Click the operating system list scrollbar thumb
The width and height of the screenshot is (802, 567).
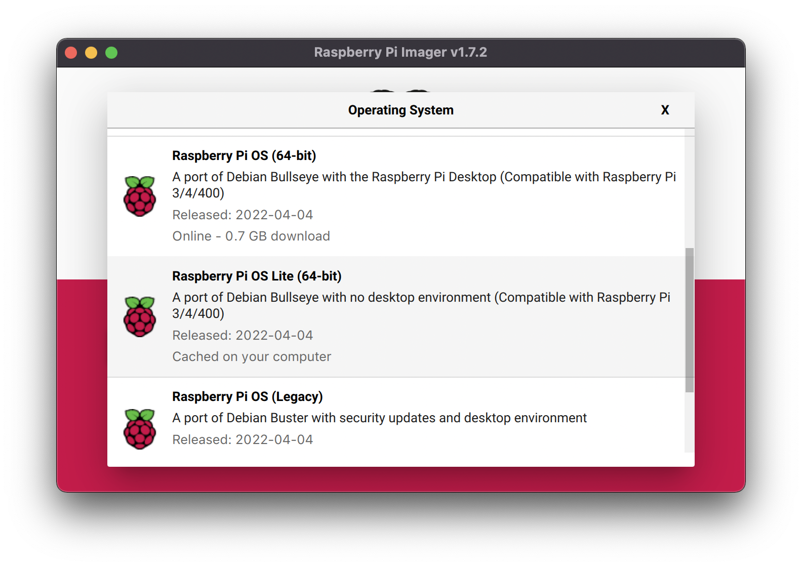click(690, 320)
